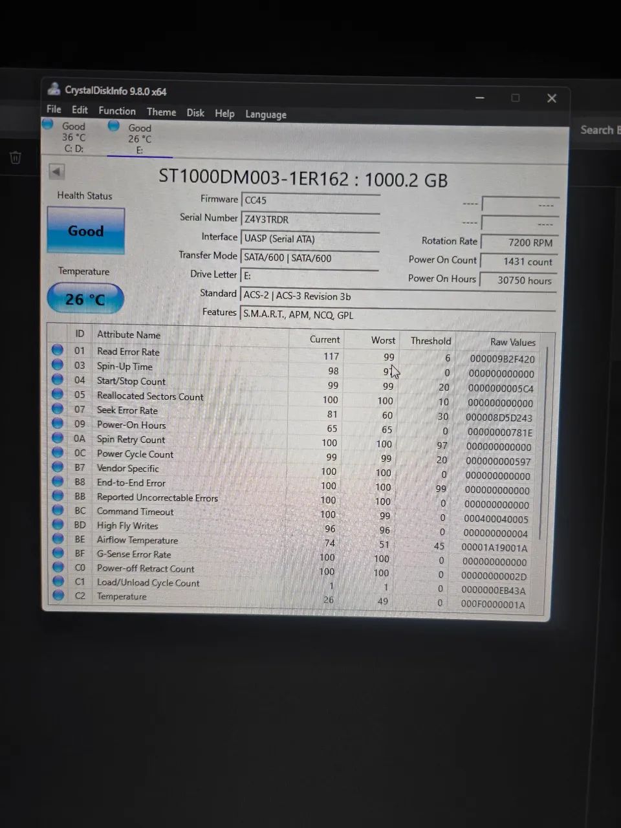Click the Worst column header
Screen dimensions: 621x828
pos(383,340)
